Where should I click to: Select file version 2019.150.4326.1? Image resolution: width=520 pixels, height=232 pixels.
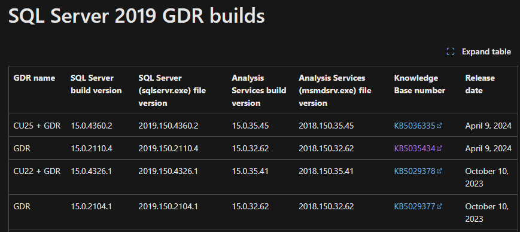(x=168, y=172)
